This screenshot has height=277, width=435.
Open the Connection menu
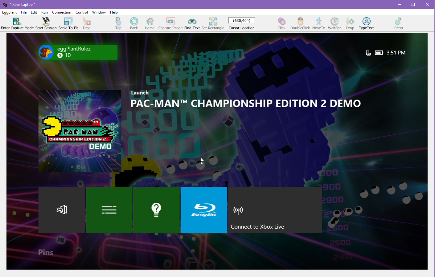click(x=62, y=12)
